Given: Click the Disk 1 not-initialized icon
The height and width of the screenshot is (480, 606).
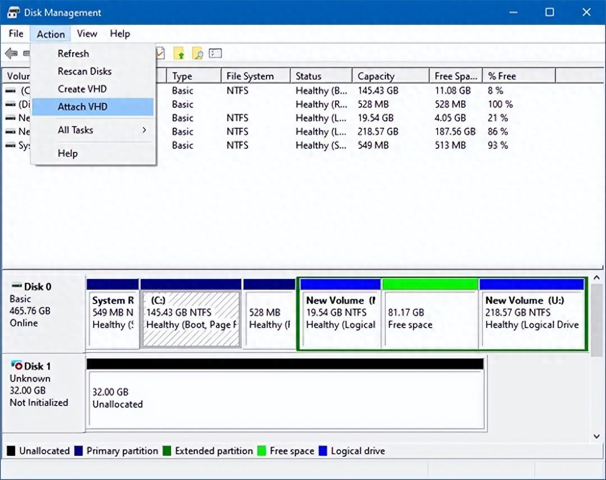Looking at the screenshot, I should [16, 366].
